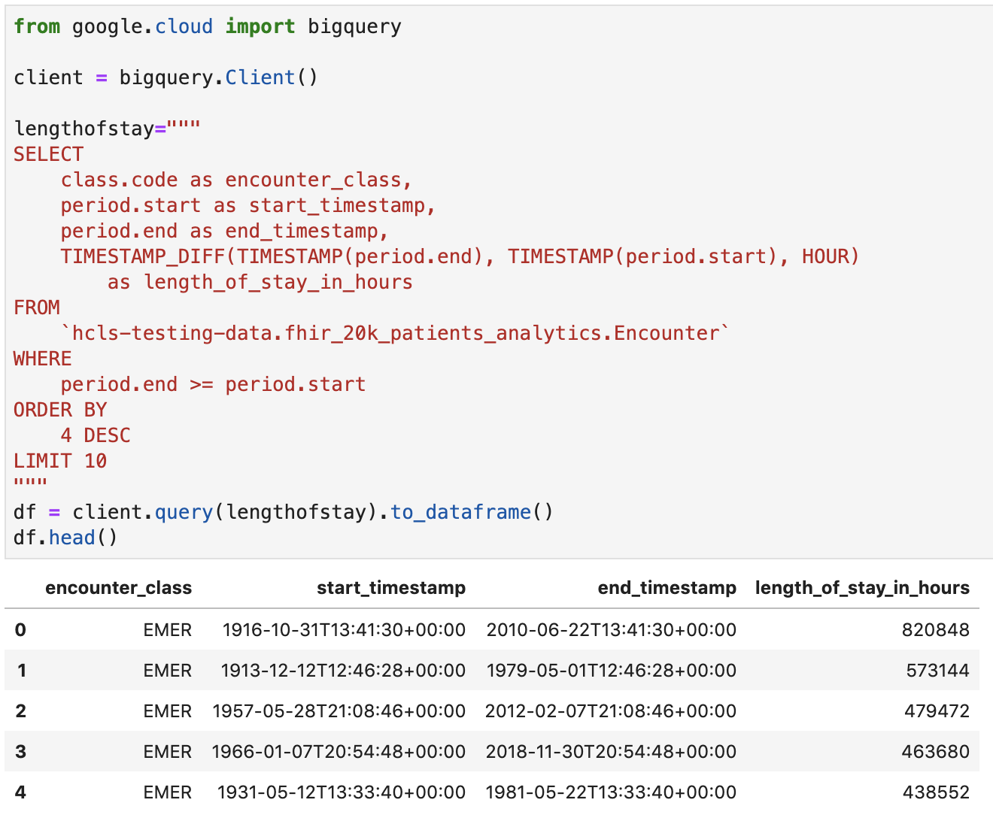Select row index 0 in the dataframe

coord(20,630)
